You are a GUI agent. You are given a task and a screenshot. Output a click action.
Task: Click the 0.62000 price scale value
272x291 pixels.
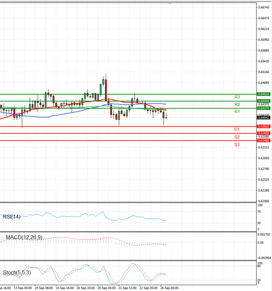coord(264,201)
